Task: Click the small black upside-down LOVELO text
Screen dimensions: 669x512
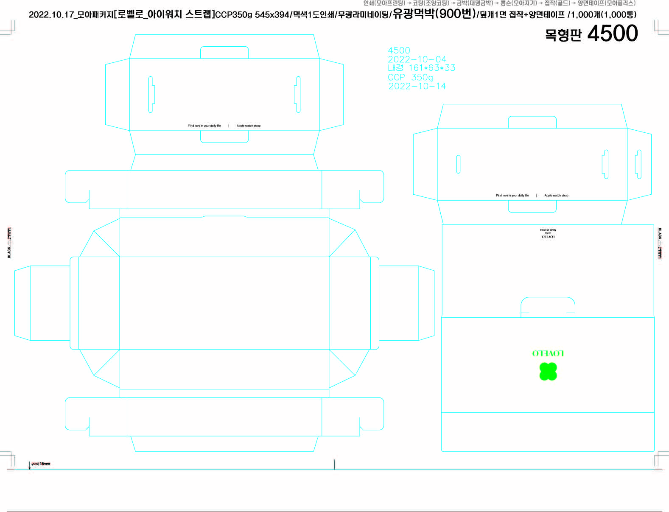Action: tap(548, 236)
